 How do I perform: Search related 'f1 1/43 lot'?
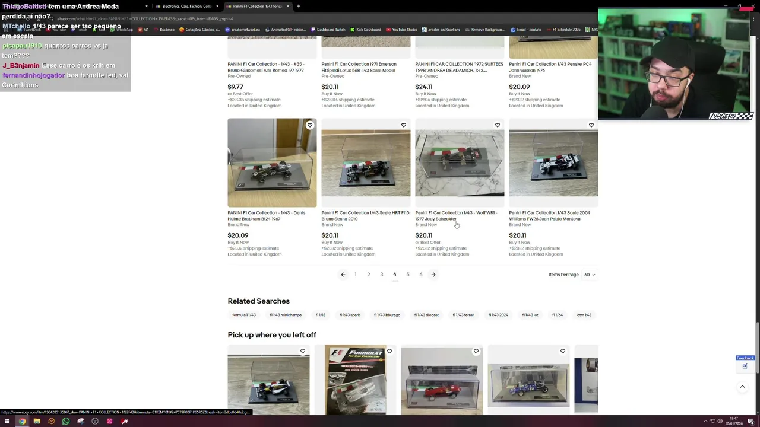click(x=530, y=315)
